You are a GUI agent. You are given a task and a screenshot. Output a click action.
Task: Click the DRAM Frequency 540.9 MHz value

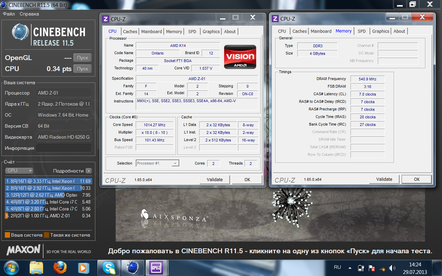pyautogui.click(x=367, y=79)
